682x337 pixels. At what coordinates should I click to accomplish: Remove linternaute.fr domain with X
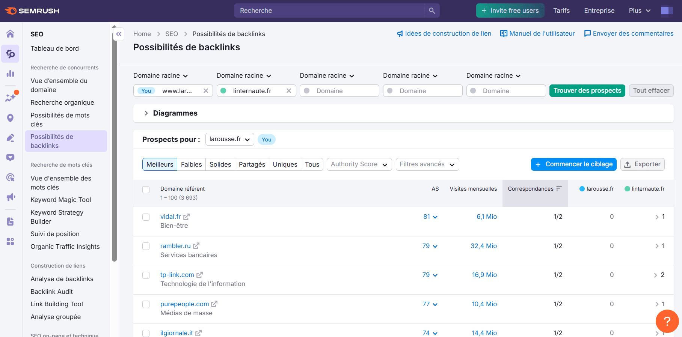pos(289,91)
